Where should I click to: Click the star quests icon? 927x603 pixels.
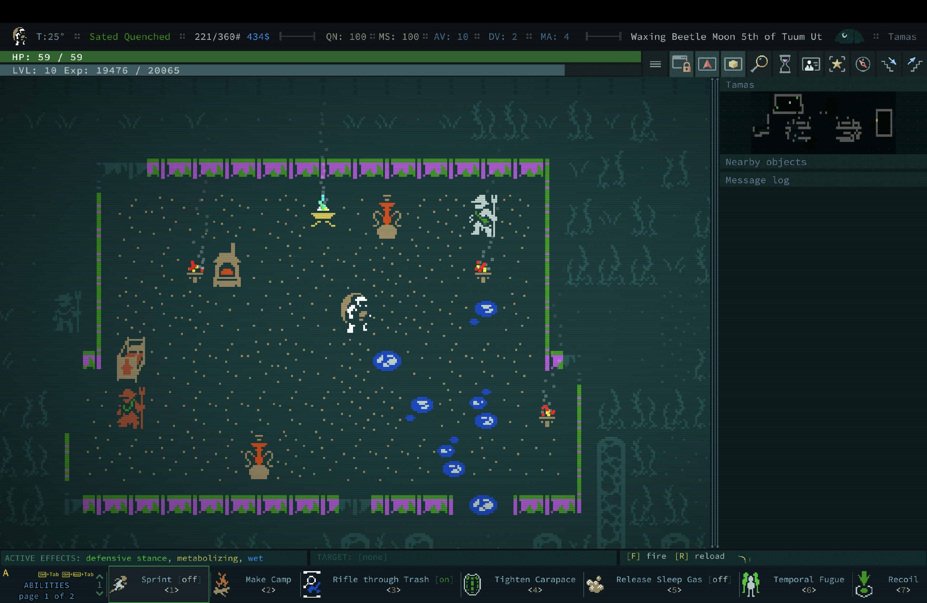point(837,64)
